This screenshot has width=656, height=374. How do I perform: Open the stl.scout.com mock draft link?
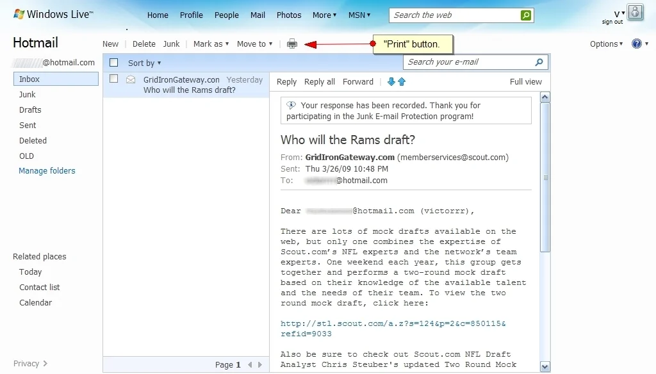click(393, 329)
